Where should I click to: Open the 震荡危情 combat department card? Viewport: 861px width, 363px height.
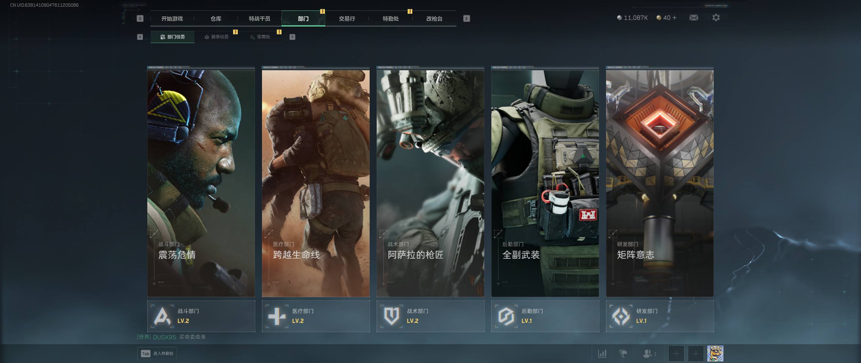coord(201,183)
